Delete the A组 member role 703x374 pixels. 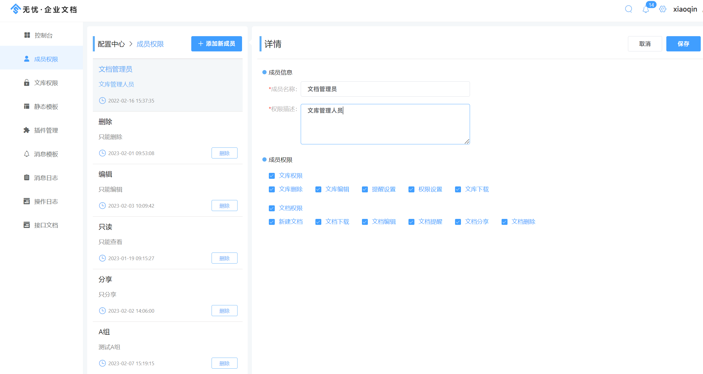tap(224, 363)
